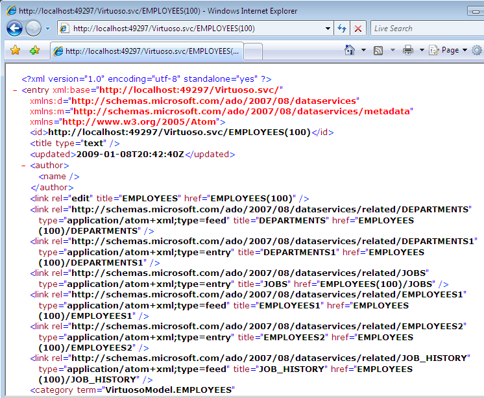Screen dimensions: 484x398
Task: Click the Forward navigation button
Action: pos(33,28)
